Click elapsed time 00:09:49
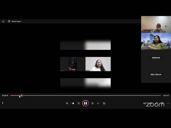The image size is (171, 128). click(5, 95)
